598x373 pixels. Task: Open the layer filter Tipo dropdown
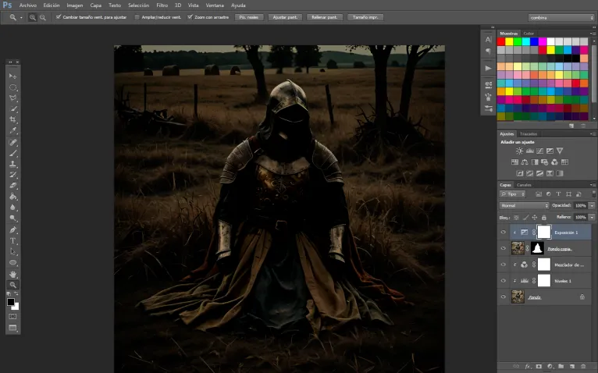tap(512, 194)
